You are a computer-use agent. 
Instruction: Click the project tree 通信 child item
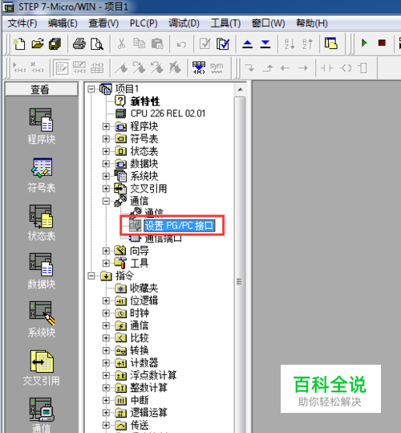click(x=153, y=212)
